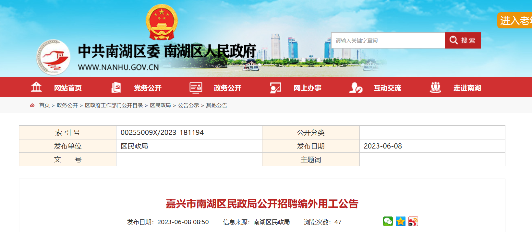Go to 政务公开 breadcrumb link
Screen dimensions: 532x232
click(x=67, y=105)
